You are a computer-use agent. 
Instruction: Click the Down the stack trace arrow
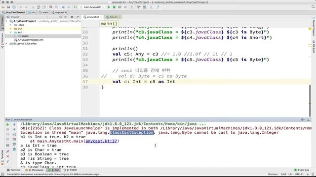14,129
